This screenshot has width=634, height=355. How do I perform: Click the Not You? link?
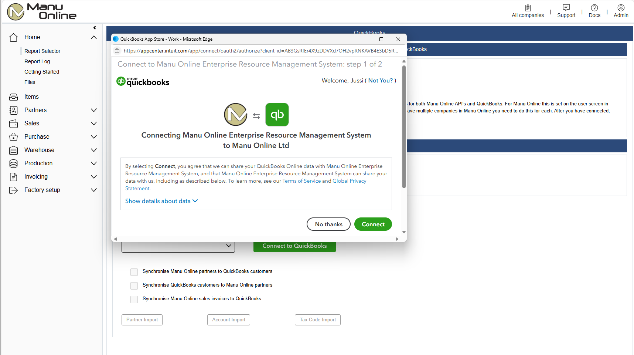click(381, 81)
